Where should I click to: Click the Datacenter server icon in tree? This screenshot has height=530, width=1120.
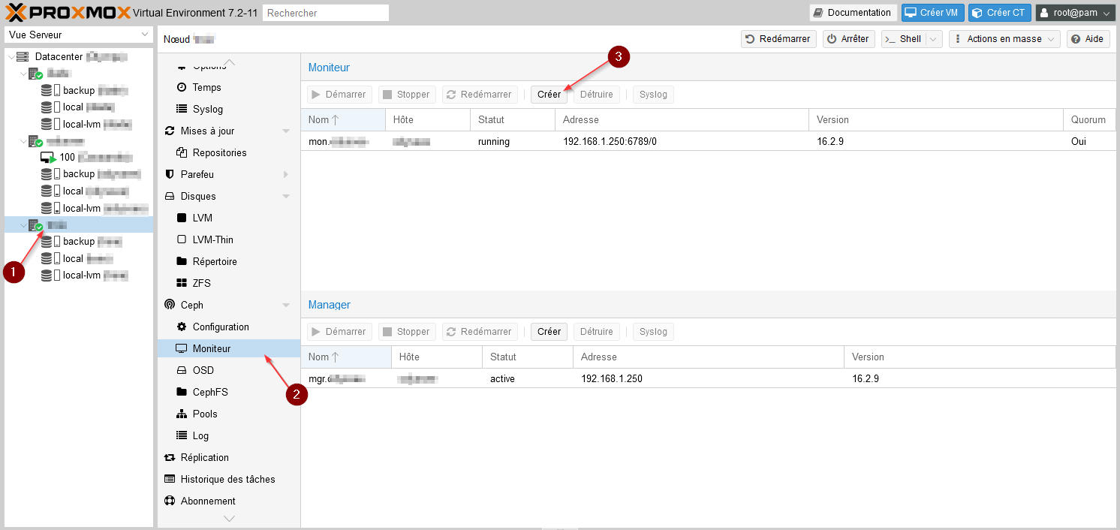pos(23,57)
